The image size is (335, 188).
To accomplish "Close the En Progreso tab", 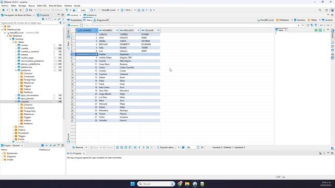I will [x=84, y=153].
